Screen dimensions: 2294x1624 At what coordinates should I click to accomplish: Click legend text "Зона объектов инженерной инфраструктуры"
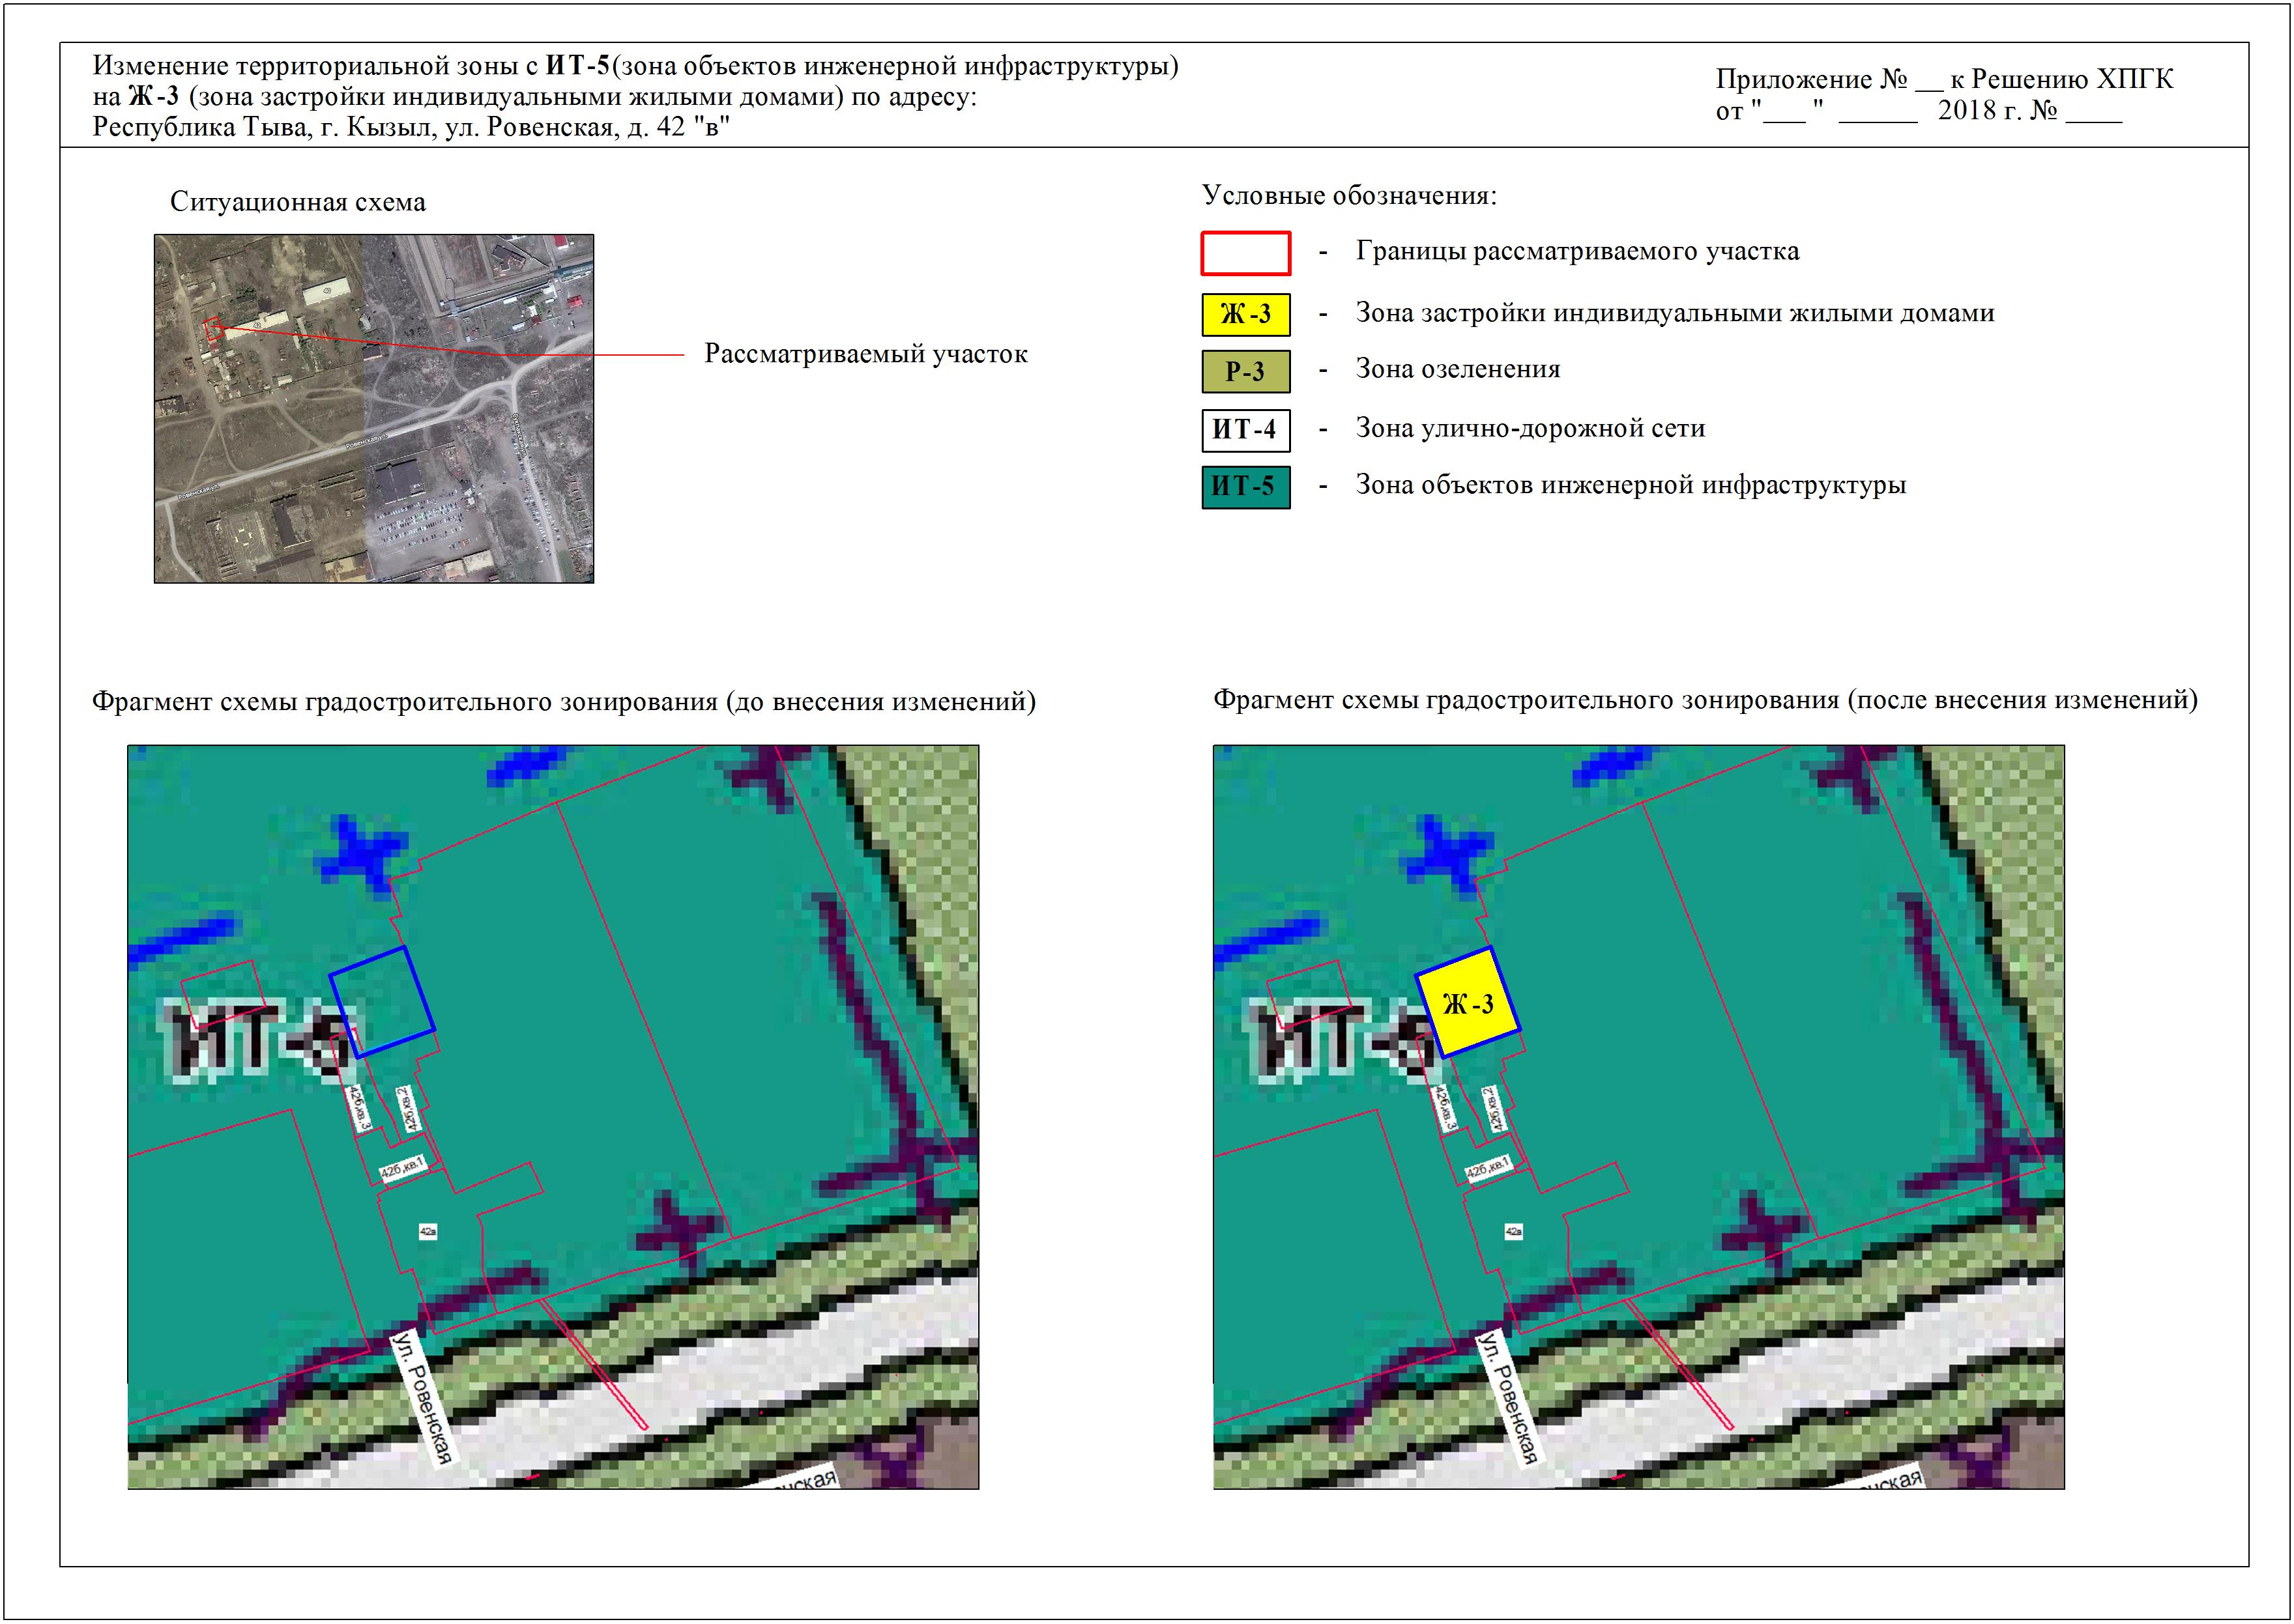(1631, 485)
